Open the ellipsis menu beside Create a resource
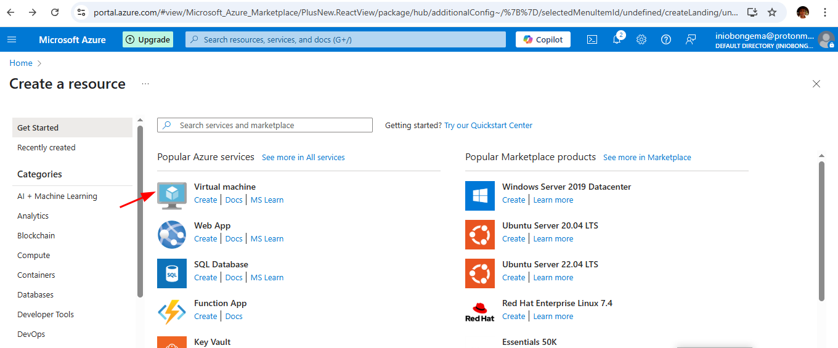838x348 pixels. tap(145, 84)
